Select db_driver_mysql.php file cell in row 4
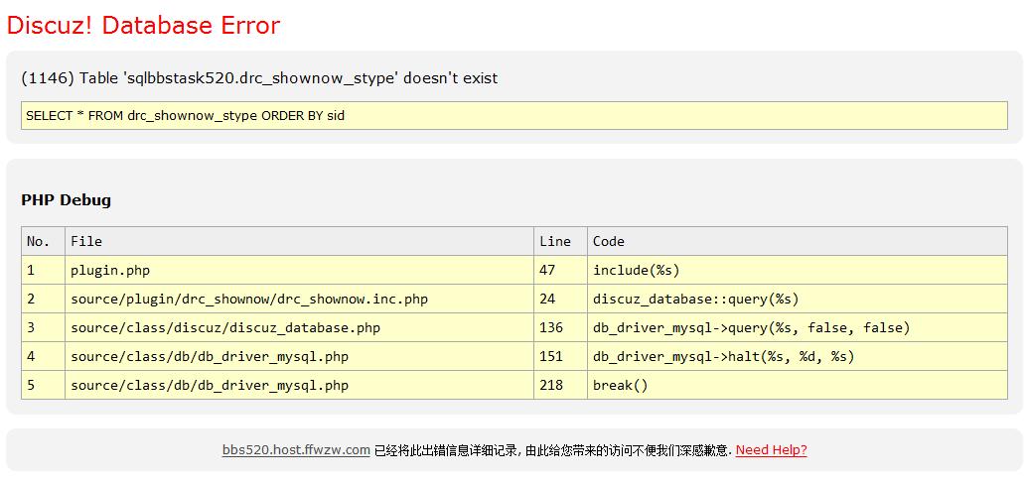Image resolution: width=1024 pixels, height=484 pixels. (210, 356)
